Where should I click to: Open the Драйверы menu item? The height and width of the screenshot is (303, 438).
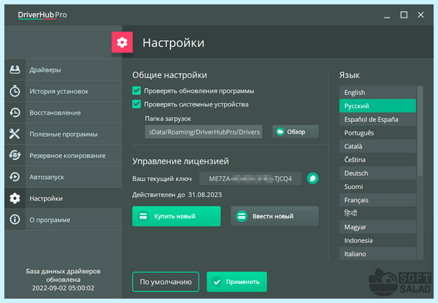64,69
